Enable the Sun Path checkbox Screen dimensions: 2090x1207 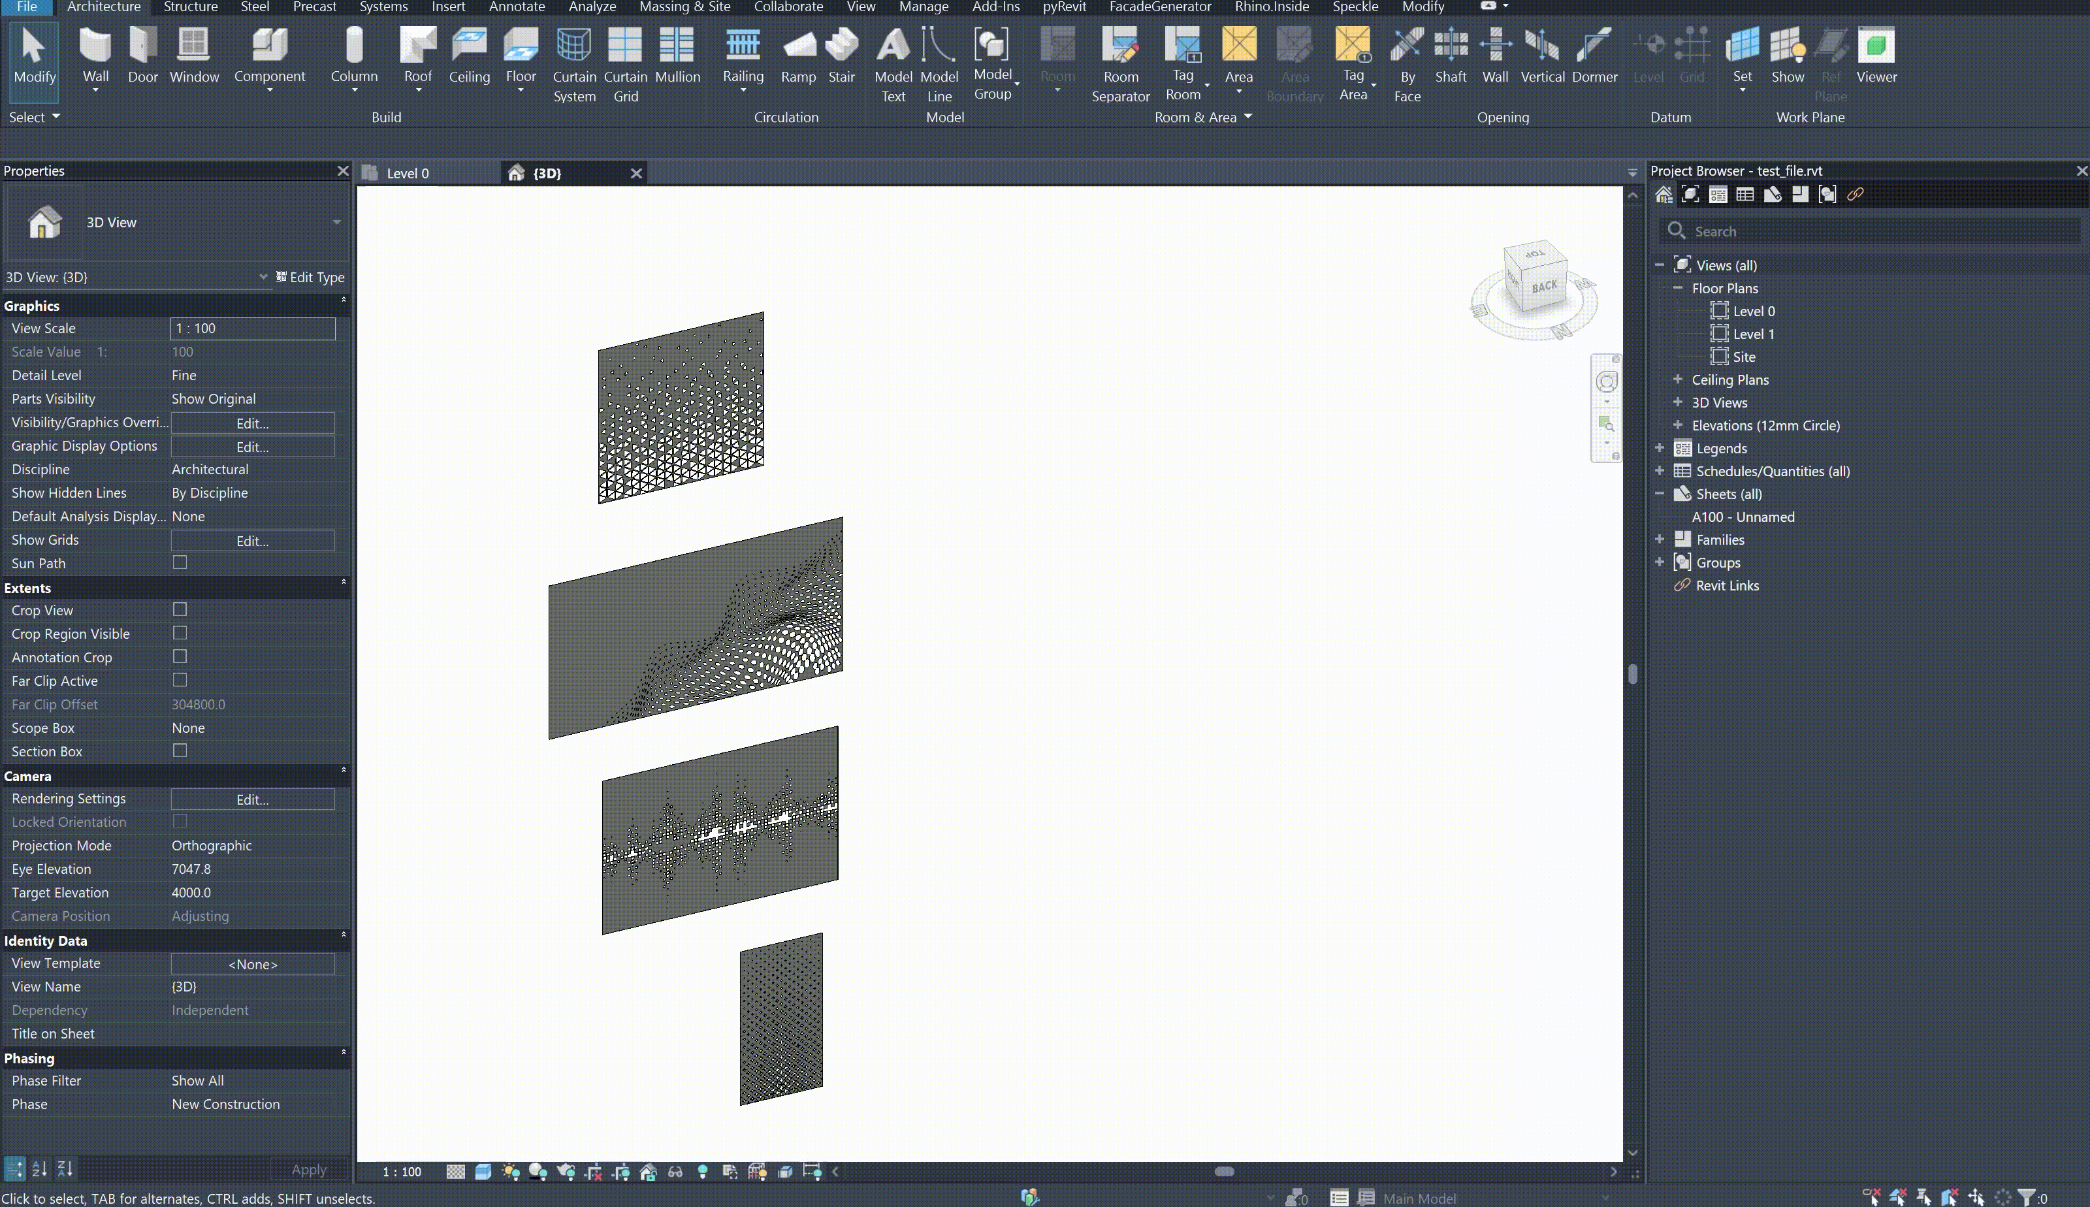180,562
